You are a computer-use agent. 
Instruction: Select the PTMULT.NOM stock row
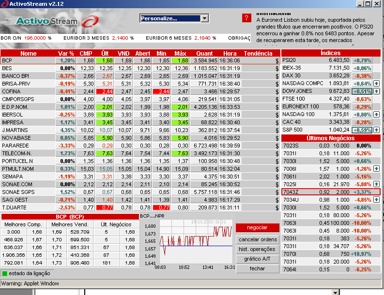pos(140,169)
